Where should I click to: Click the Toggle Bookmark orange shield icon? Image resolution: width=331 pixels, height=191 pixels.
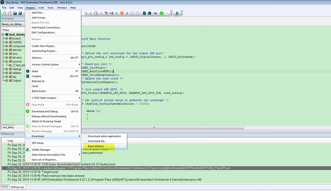tap(122, 13)
